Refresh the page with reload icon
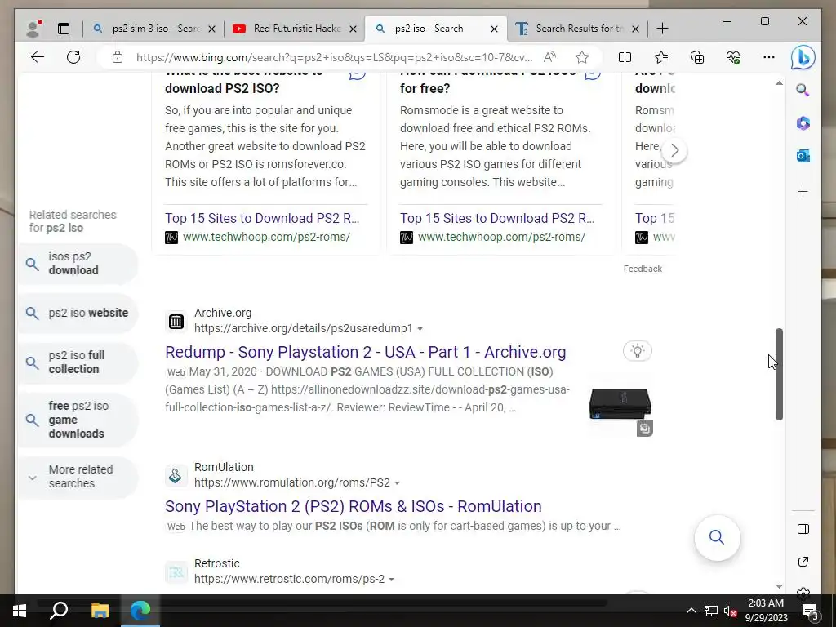Image resolution: width=836 pixels, height=627 pixels. coord(73,57)
